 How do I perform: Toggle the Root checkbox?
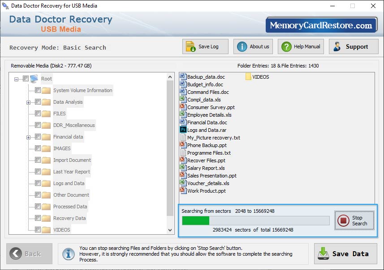click(26, 78)
